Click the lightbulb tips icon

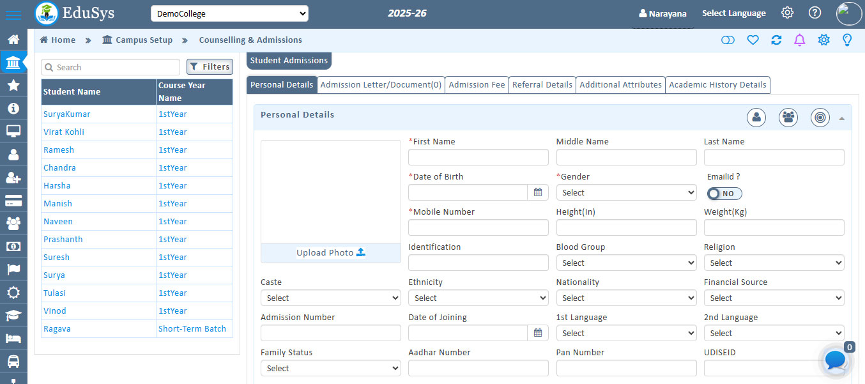[x=847, y=40]
